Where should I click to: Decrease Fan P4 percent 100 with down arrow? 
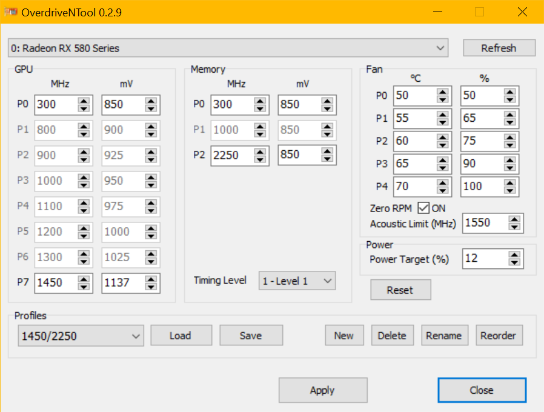(509, 191)
